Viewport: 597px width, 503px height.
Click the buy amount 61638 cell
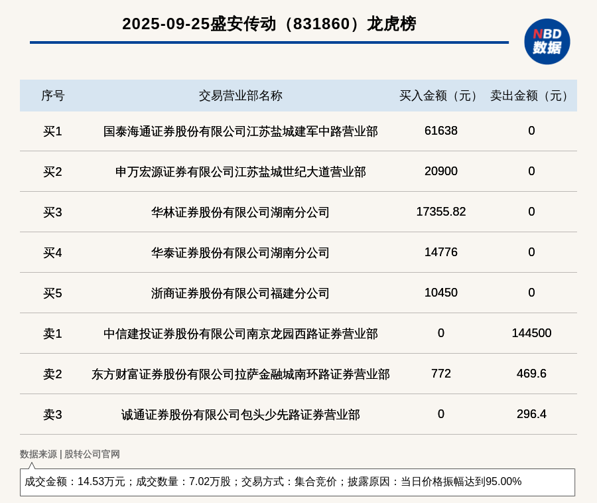click(440, 131)
